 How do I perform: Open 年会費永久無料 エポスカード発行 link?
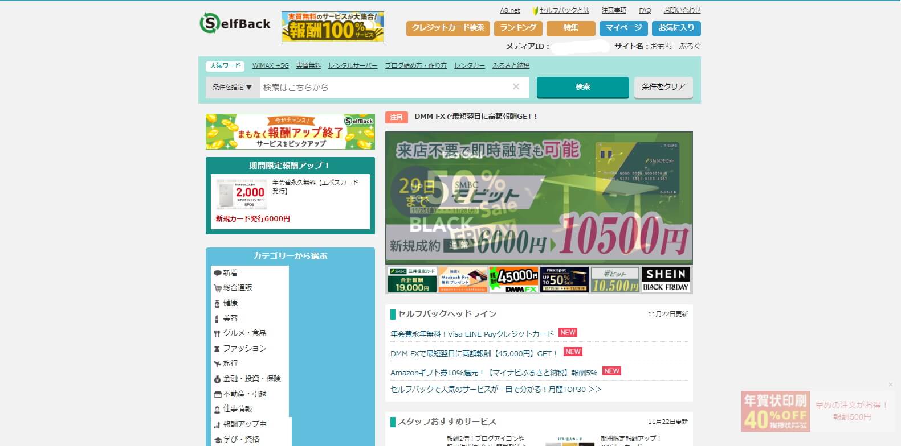coord(315,187)
